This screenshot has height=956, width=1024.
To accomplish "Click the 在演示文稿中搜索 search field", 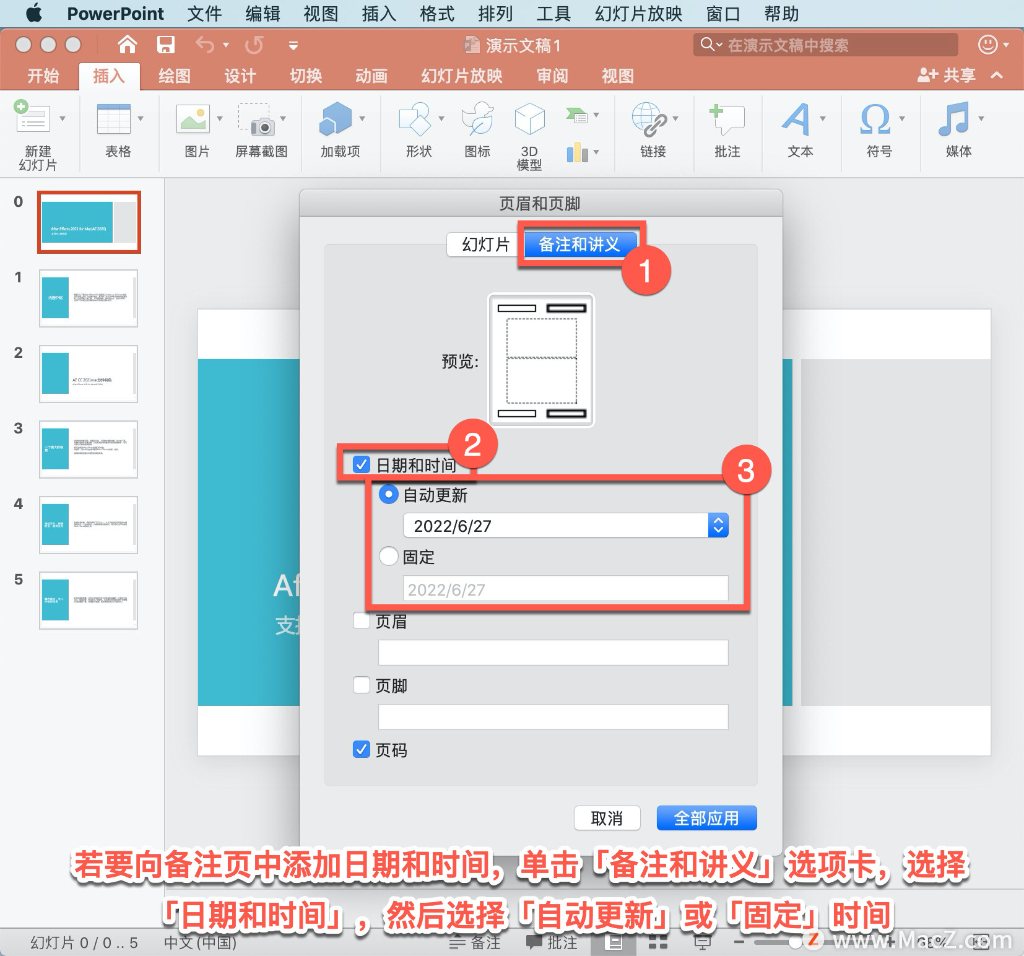I will [x=825, y=45].
